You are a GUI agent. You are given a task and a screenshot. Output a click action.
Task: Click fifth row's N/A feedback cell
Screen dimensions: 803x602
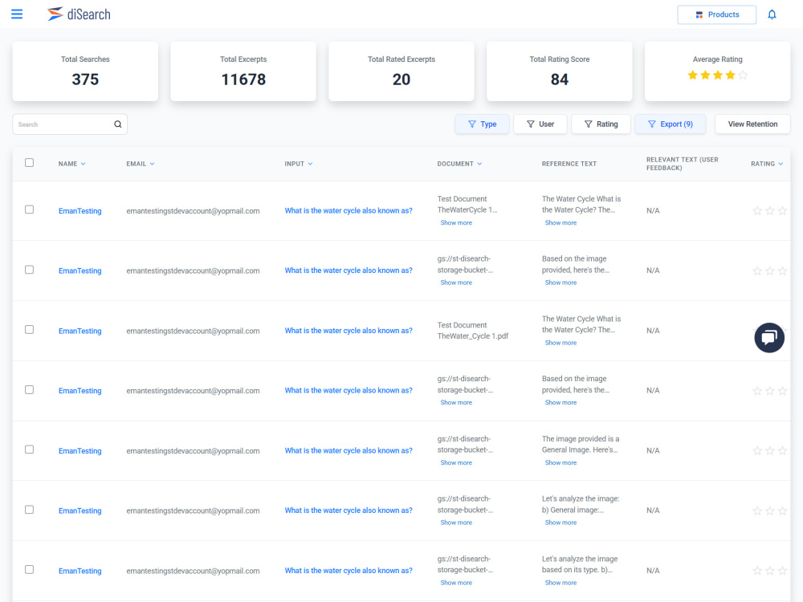(x=653, y=450)
